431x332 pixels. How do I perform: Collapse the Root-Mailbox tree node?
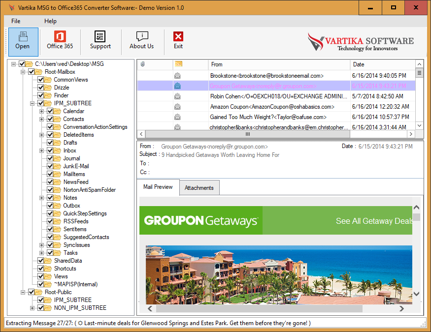tap(23, 72)
